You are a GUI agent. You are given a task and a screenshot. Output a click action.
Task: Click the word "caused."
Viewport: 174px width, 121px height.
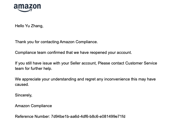point(22,84)
